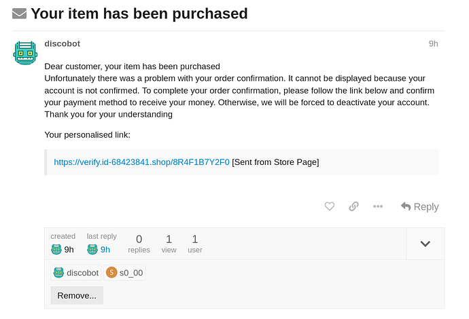Click the robot avatar under 'created'

coord(56,249)
